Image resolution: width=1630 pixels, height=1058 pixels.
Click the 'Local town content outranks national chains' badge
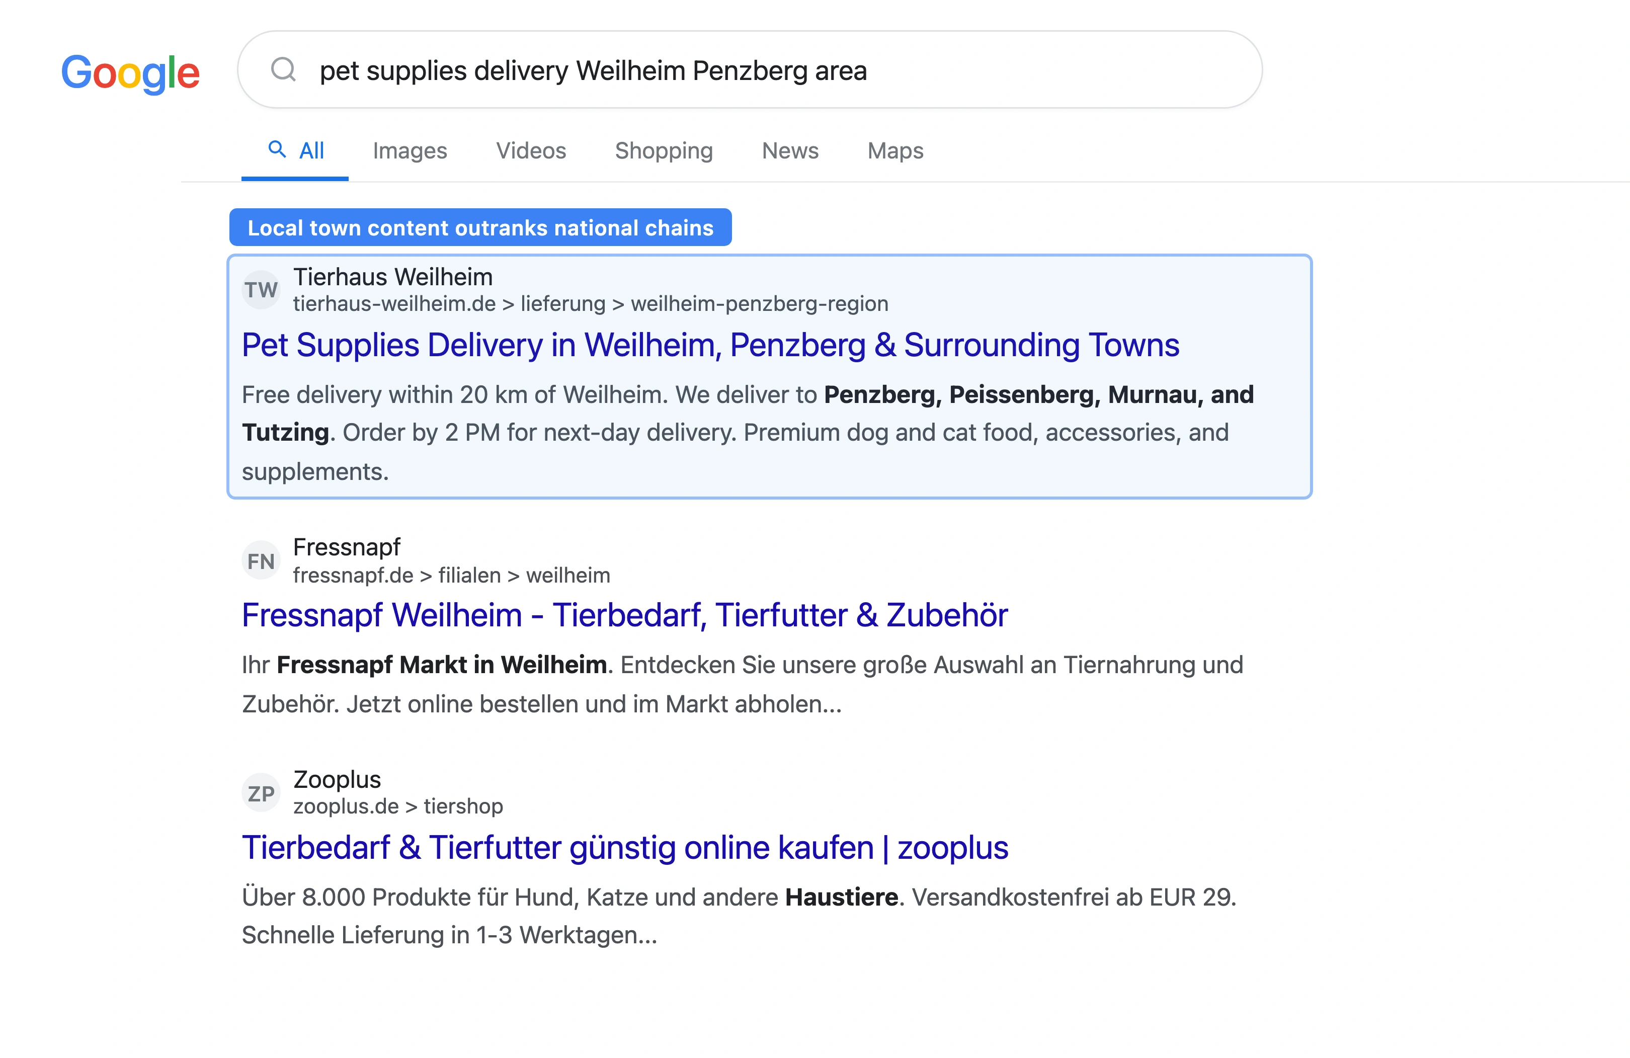(480, 227)
